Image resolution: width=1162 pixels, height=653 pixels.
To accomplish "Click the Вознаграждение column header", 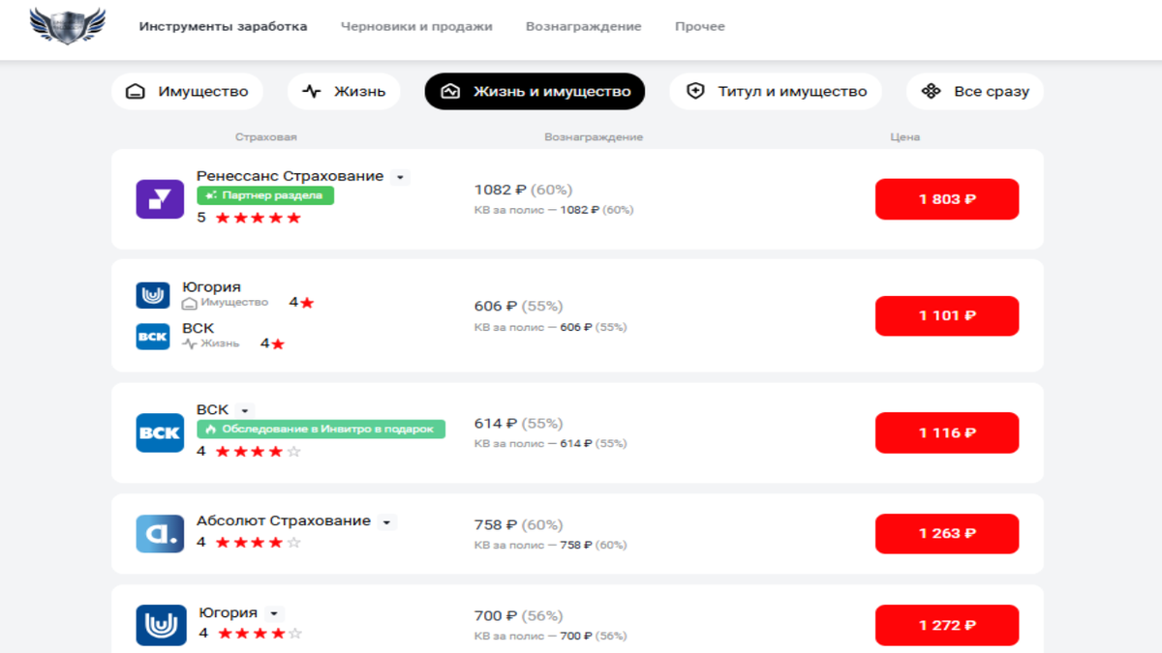I will point(594,137).
